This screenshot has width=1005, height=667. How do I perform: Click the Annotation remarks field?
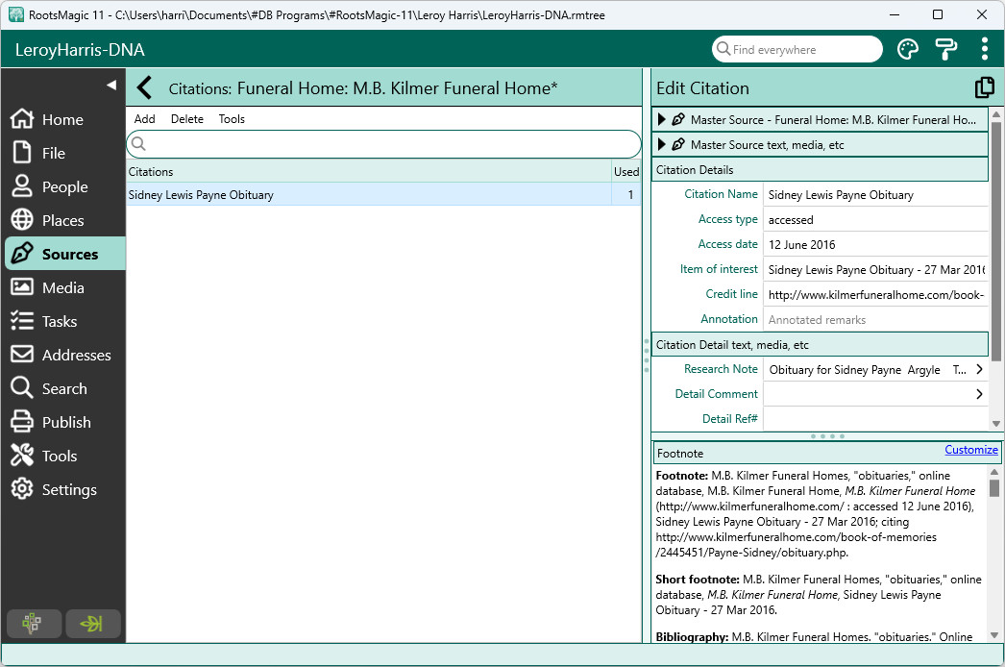(x=875, y=319)
